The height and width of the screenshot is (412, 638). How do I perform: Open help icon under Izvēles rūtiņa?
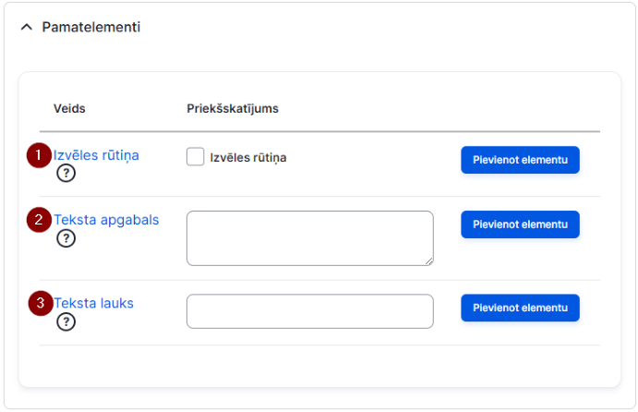[66, 174]
